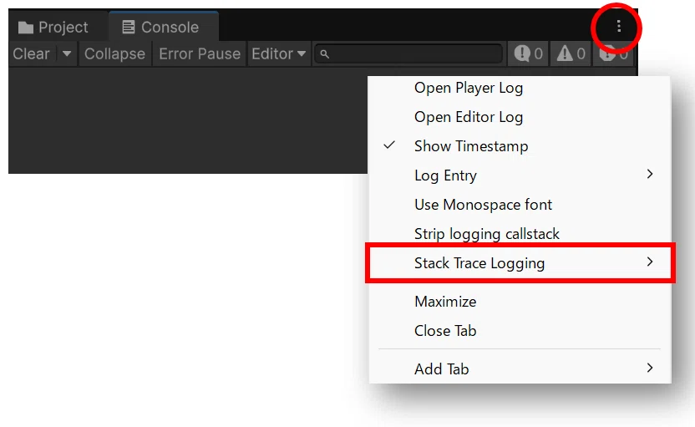Open the three-dot panel options menu
The width and height of the screenshot is (695, 427).
[x=618, y=27]
